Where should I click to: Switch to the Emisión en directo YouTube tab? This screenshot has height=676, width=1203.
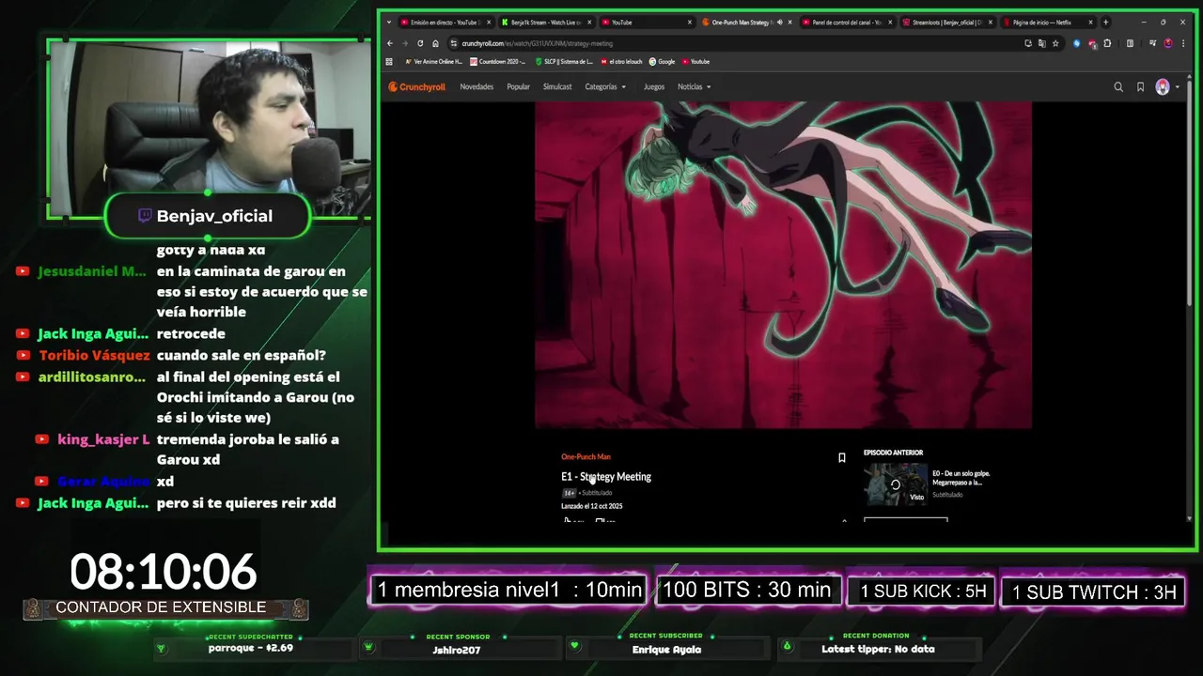pyautogui.click(x=446, y=23)
